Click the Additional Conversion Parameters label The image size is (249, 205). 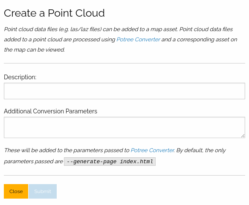pyautogui.click(x=50, y=111)
